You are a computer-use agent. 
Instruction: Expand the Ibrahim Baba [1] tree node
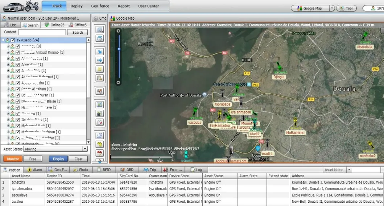point(8,120)
